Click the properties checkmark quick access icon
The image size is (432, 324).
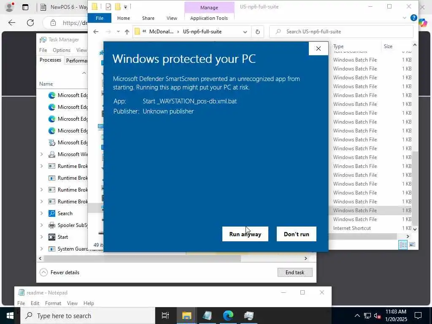click(x=108, y=7)
